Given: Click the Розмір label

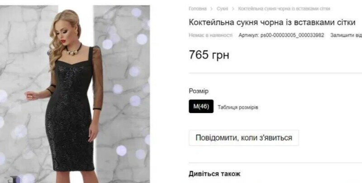Looking at the screenshot, I should coord(199,91).
